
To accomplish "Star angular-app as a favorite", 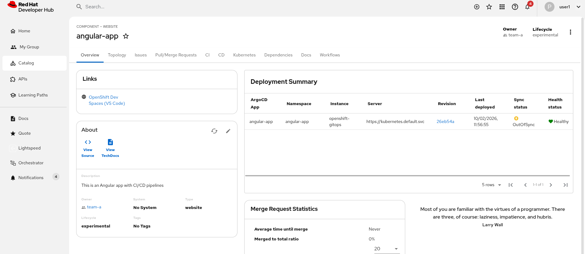I will point(126,36).
